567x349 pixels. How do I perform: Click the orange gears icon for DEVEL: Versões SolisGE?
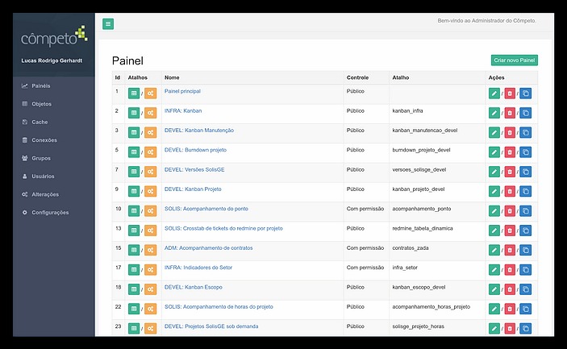(x=150, y=172)
